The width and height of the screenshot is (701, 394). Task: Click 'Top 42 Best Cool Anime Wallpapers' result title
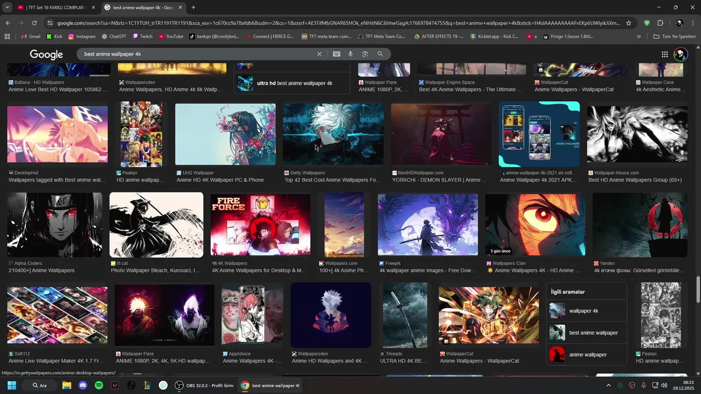click(x=332, y=180)
